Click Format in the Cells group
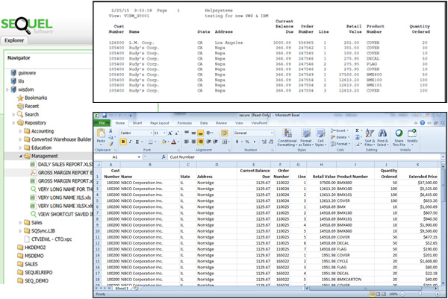Image resolution: width=448 pixels, height=299 pixels. [340, 144]
